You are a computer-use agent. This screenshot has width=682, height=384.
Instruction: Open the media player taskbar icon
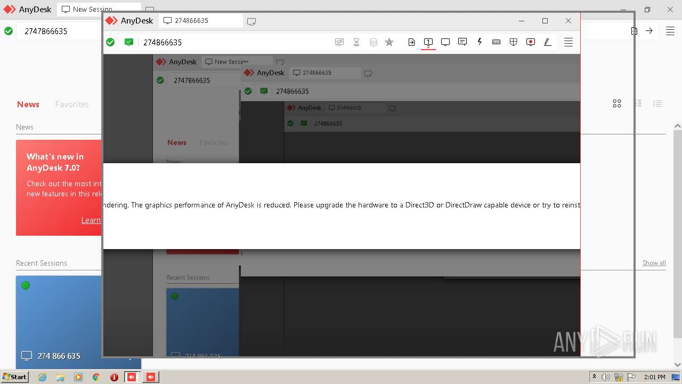78,377
